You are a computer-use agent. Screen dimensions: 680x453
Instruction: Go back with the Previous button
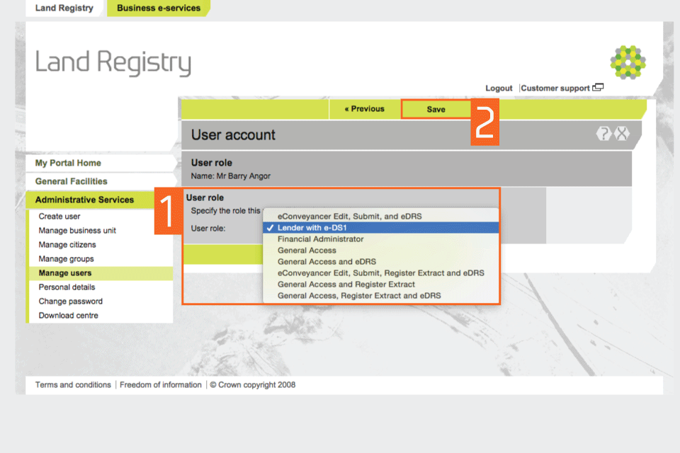(364, 109)
